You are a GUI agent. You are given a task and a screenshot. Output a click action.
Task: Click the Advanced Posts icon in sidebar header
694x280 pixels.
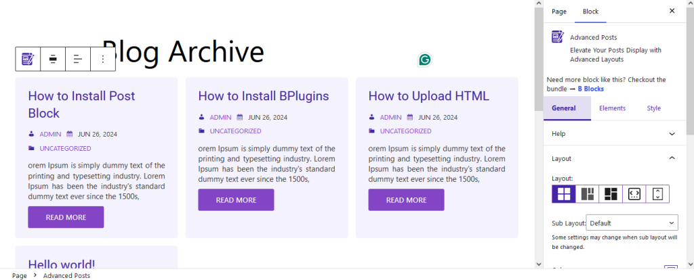point(558,37)
